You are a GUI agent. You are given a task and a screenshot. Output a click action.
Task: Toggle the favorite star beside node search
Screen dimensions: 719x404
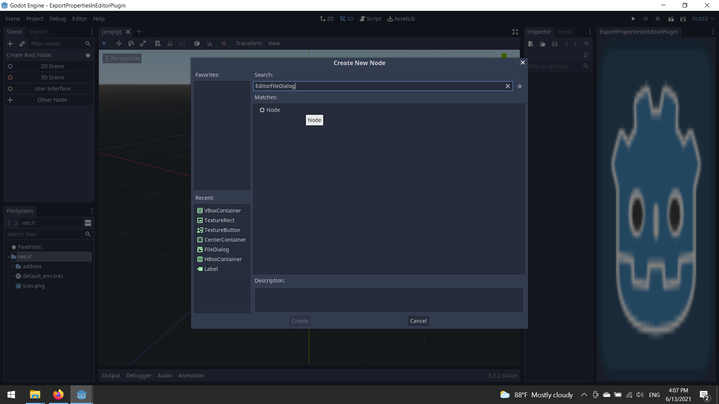click(x=519, y=86)
